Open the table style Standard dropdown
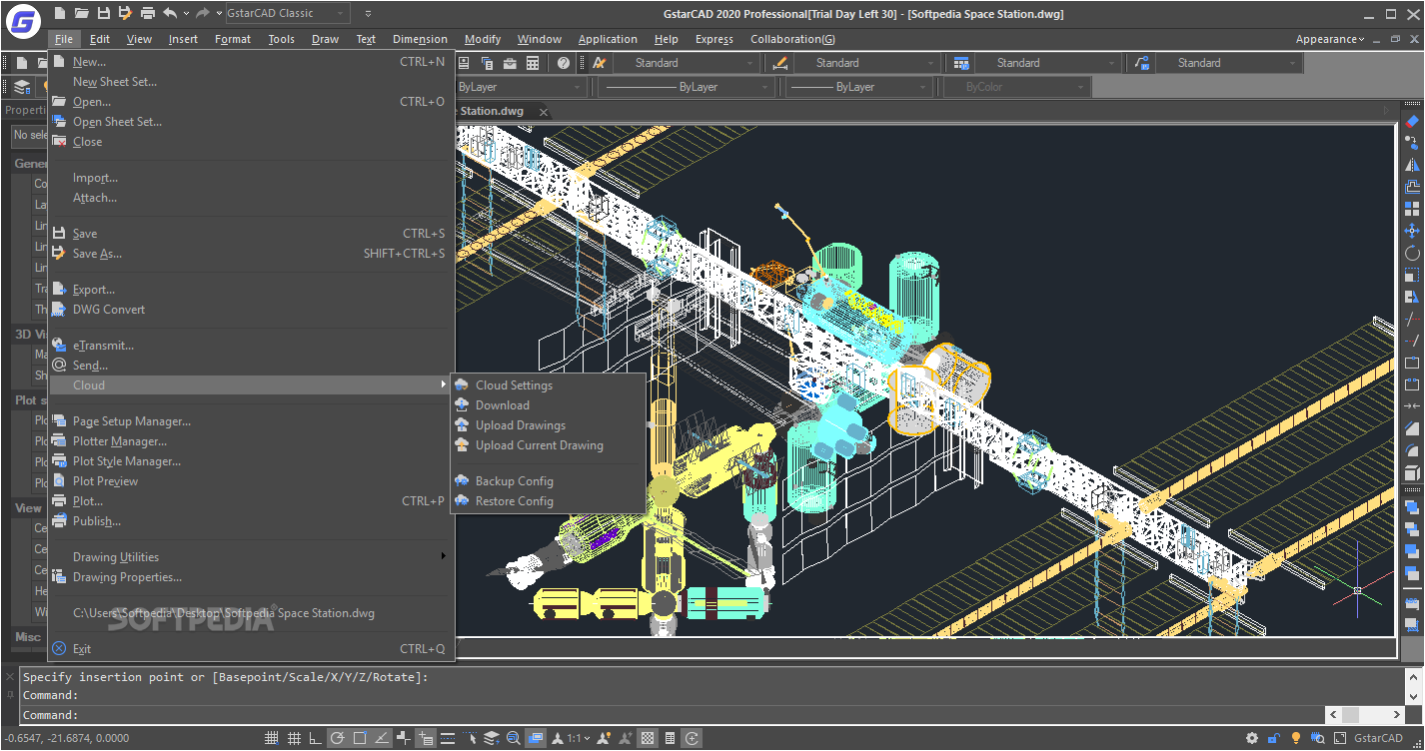Viewport: 1425px width, 751px height. [x=1049, y=63]
